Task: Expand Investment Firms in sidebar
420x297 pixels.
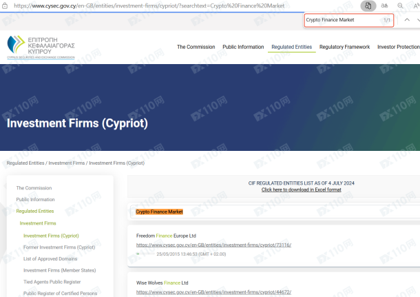Action: [38, 223]
